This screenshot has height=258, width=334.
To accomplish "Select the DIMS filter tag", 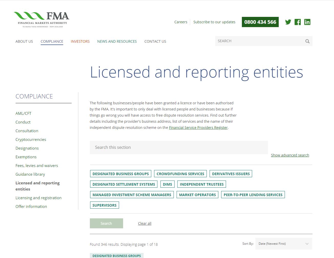I will (167, 184).
